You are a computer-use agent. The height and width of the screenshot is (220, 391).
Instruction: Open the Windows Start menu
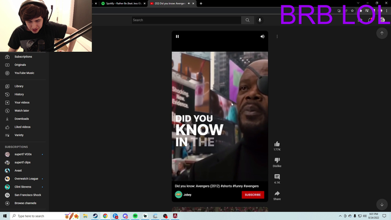5,216
